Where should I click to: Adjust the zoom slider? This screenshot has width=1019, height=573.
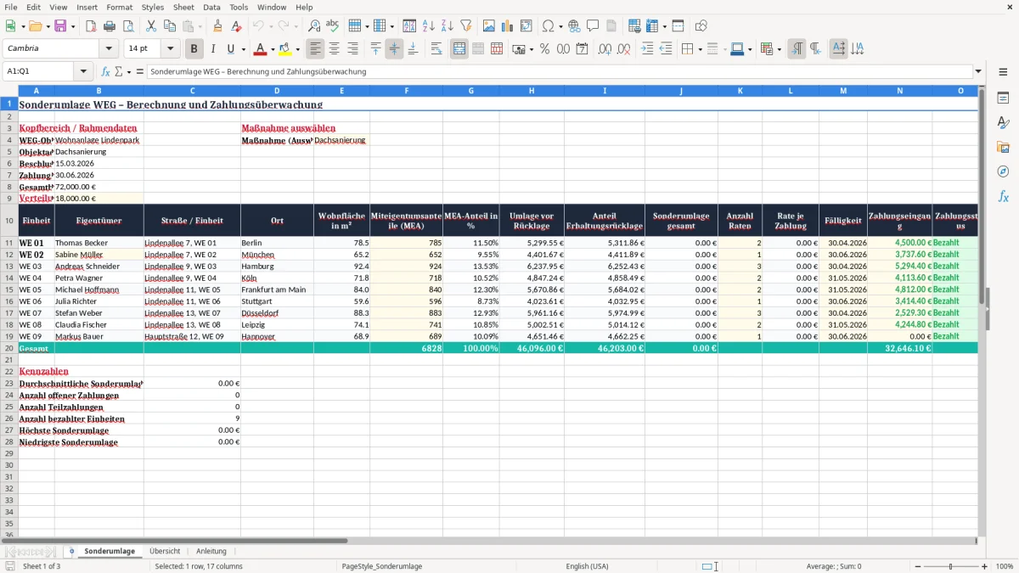click(951, 566)
